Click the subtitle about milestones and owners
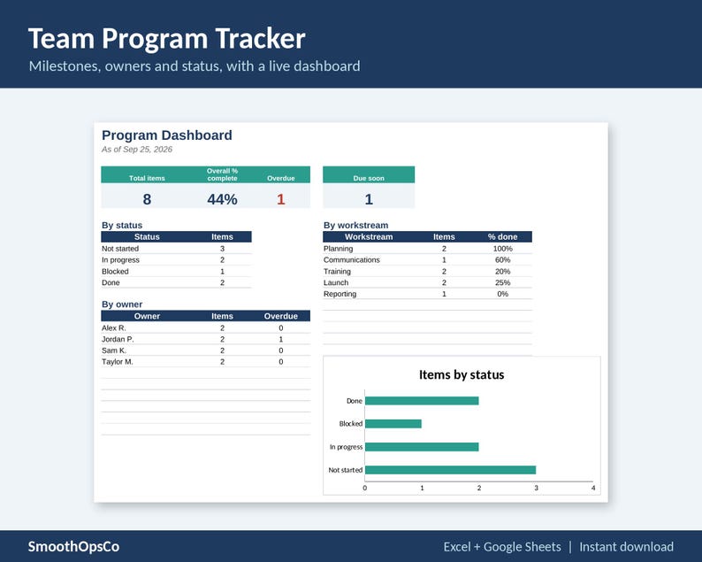 coord(195,66)
